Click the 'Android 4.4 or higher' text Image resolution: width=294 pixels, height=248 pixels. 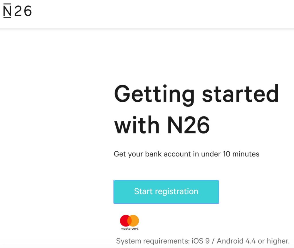[253, 241]
